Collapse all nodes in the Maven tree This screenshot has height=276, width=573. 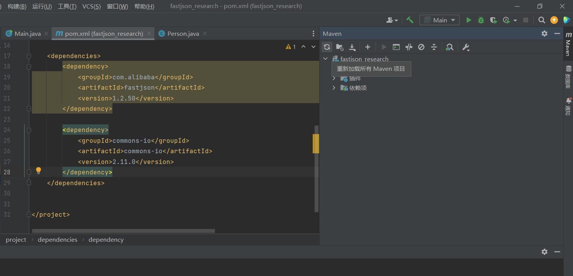coord(434,47)
